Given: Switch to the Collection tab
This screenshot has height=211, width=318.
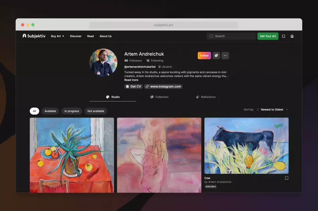Looking at the screenshot, I should point(159,97).
